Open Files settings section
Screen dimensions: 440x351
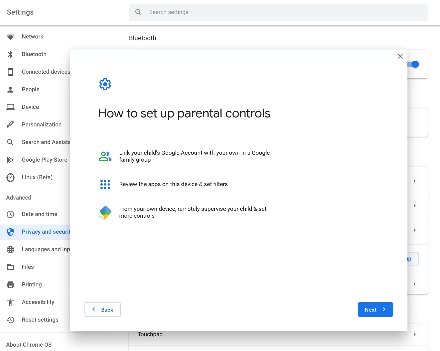coord(28,267)
